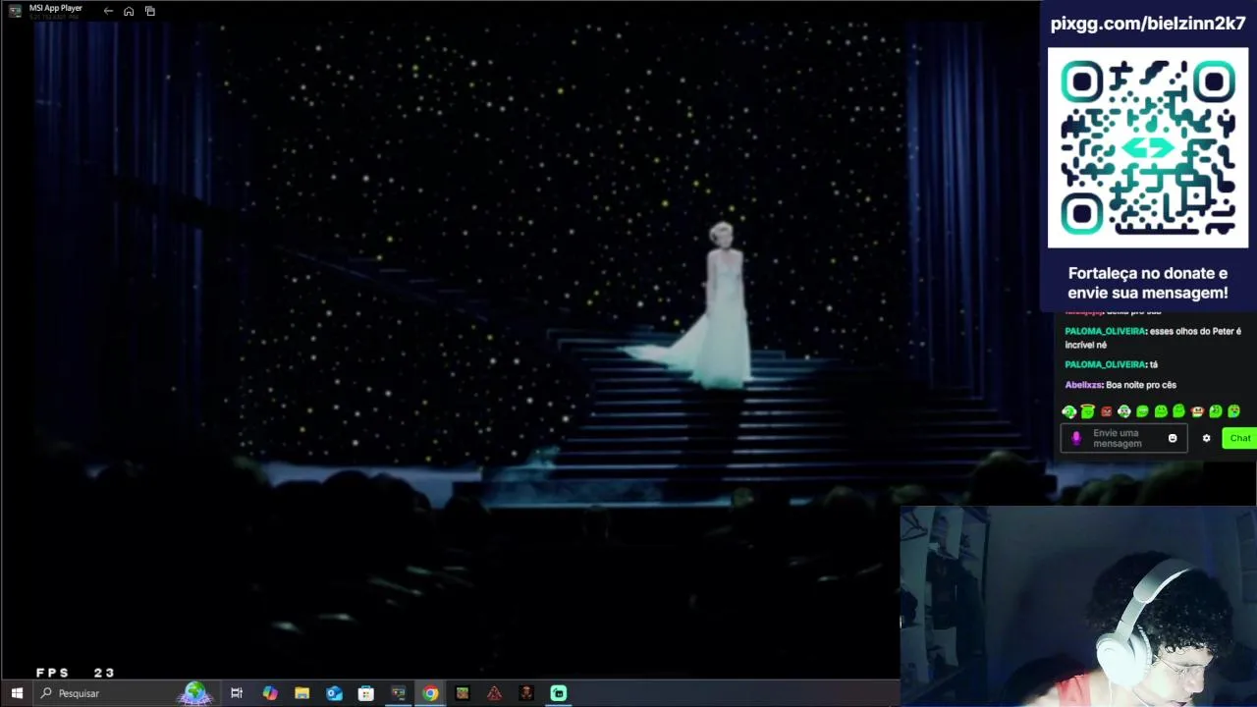Click the 'Boa noite pro cês' message
This screenshot has width=1257, height=707.
tap(1141, 385)
